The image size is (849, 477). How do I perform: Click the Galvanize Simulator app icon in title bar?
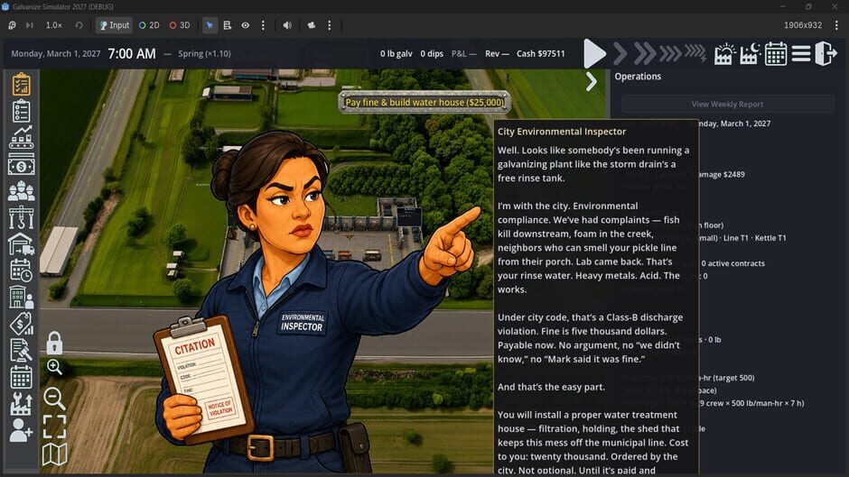click(5, 6)
